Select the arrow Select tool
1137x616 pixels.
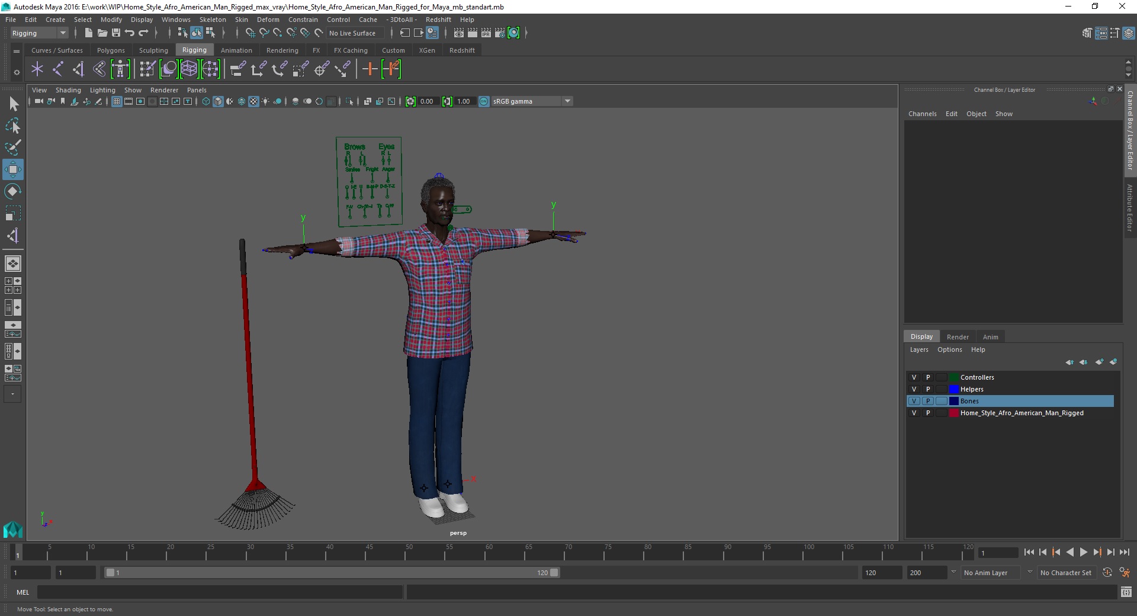click(x=13, y=104)
